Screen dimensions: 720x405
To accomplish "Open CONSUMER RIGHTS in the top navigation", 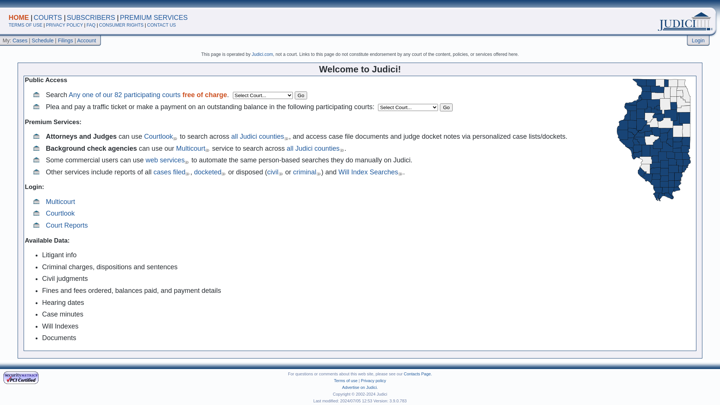I will point(121,25).
